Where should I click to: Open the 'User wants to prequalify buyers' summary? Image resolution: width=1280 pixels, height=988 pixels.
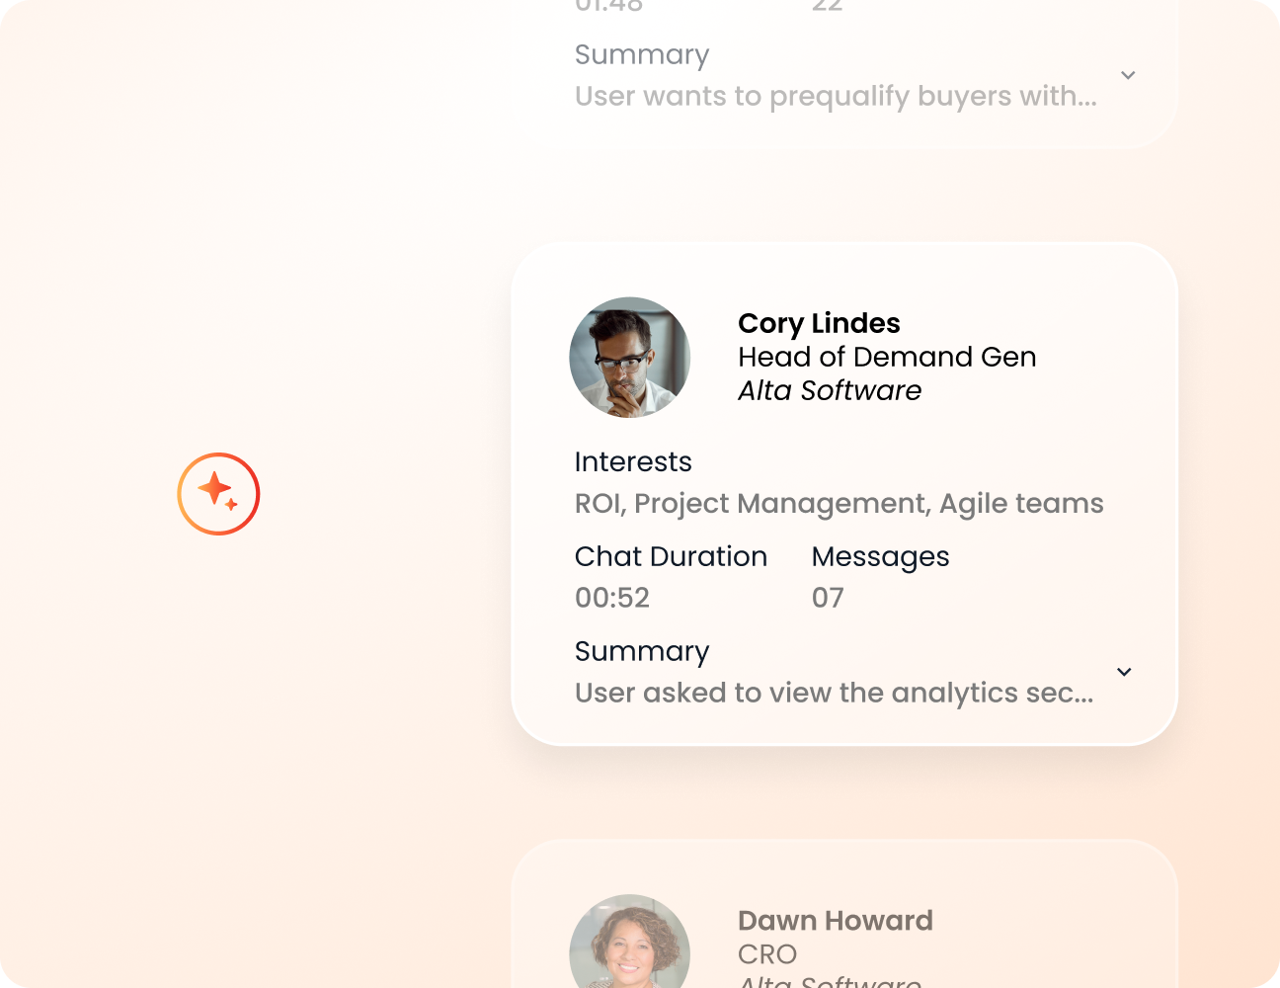pyautogui.click(x=836, y=96)
